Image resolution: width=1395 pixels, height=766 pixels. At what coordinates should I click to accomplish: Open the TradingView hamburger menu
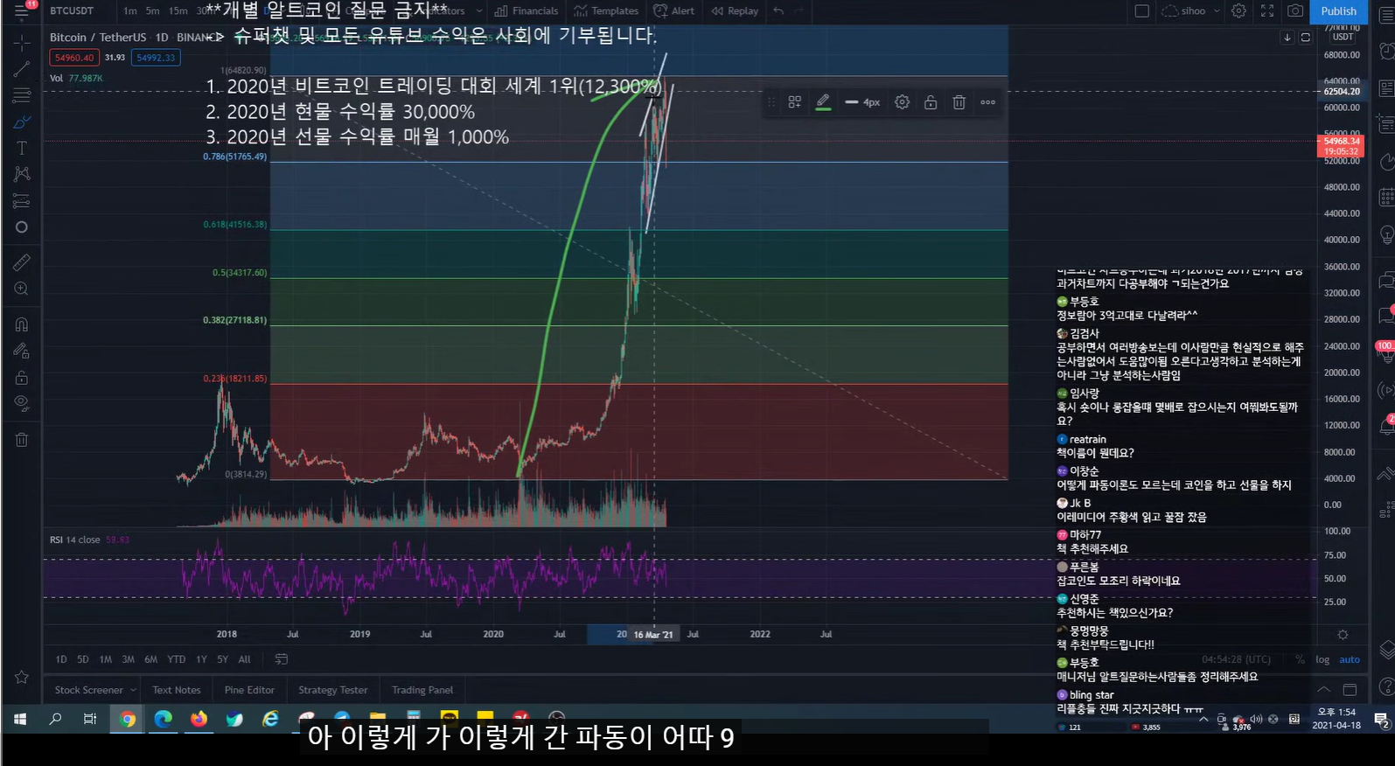(21, 11)
